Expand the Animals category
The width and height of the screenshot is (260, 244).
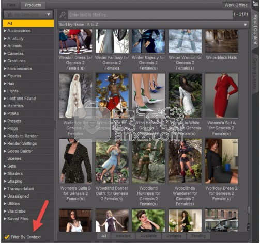5,46
